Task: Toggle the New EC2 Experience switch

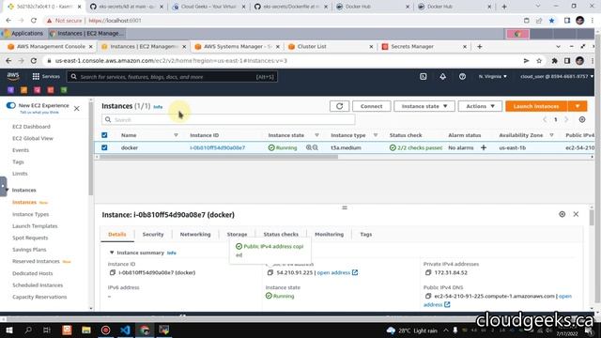Action: [10, 105]
